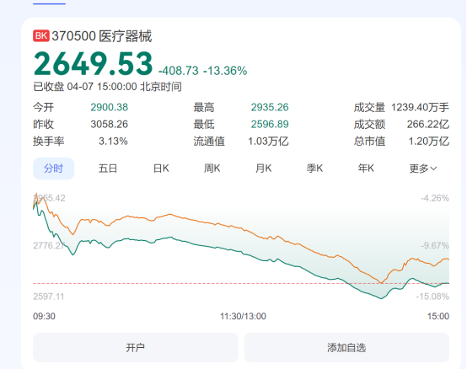Click the 11:30/13:00 time axis label

(x=243, y=316)
